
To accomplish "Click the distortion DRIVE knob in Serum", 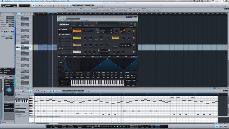I will [x=116, y=30].
